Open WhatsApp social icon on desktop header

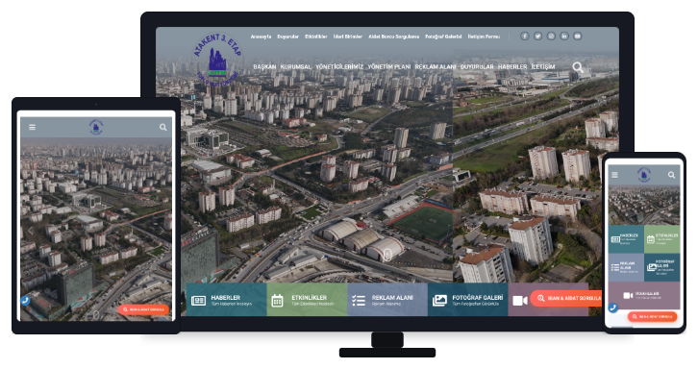pyautogui.click(x=551, y=37)
